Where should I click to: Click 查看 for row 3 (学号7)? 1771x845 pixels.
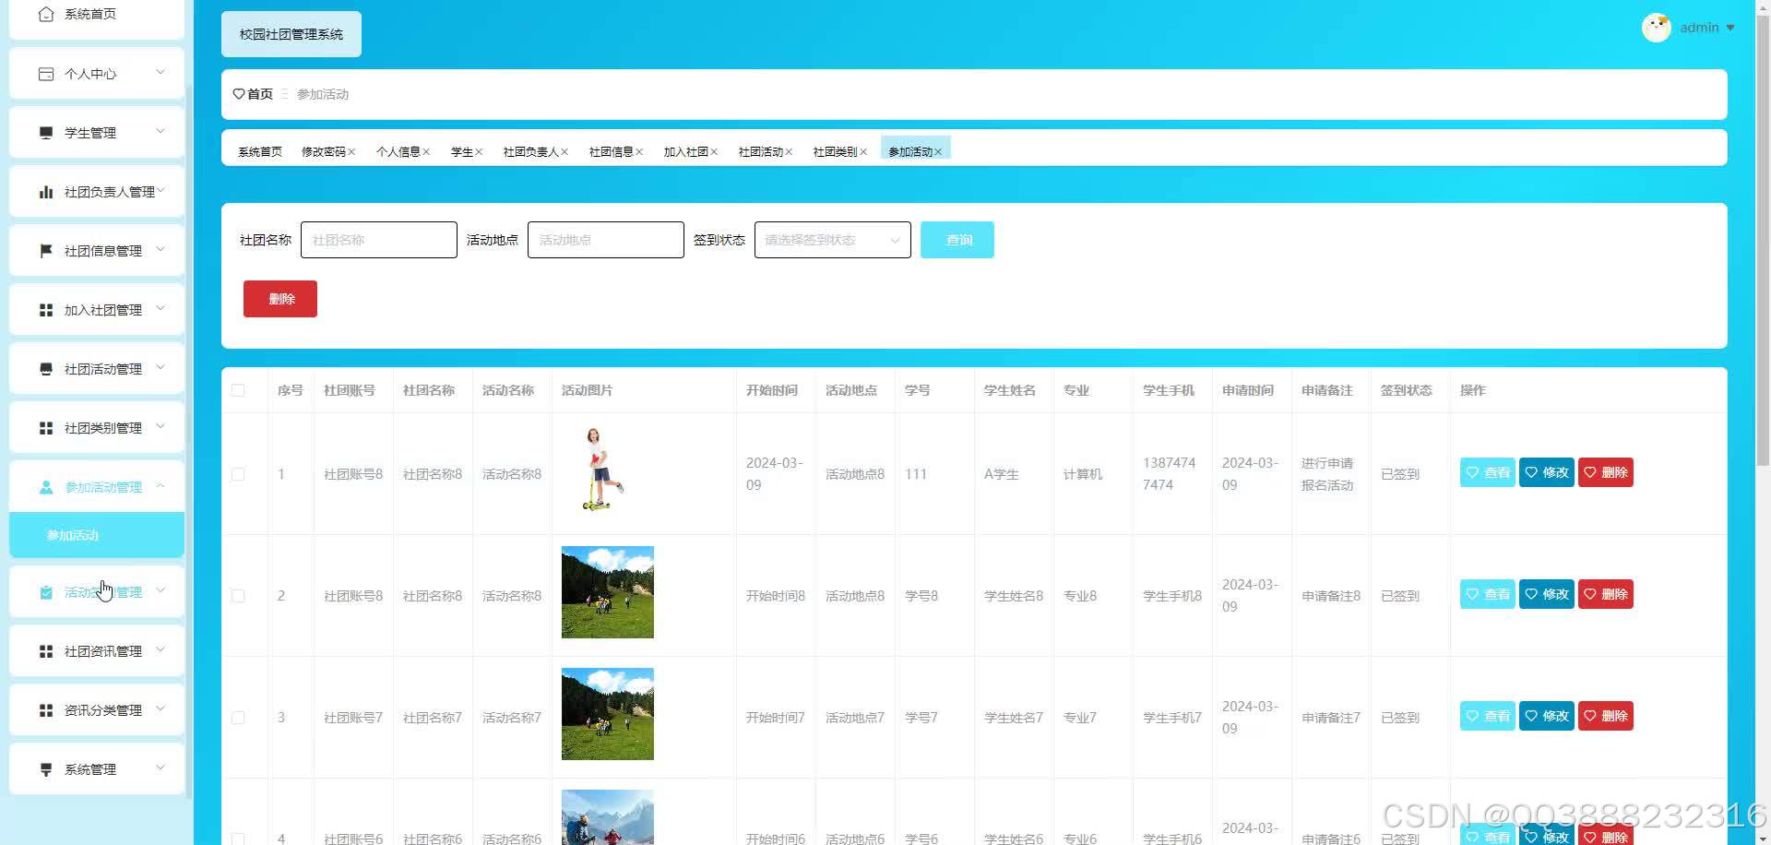(1488, 716)
